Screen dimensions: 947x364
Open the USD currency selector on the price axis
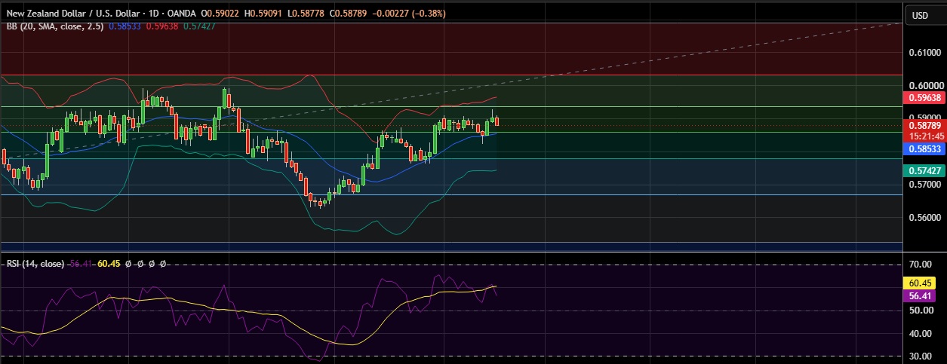point(920,15)
